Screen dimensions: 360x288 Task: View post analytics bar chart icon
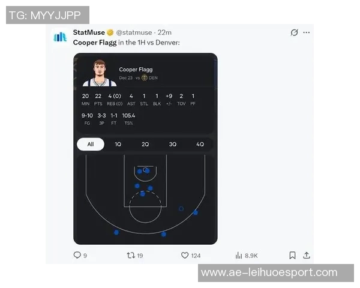(x=239, y=255)
